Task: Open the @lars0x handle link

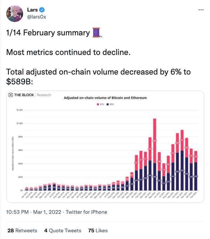Action: click(x=36, y=16)
